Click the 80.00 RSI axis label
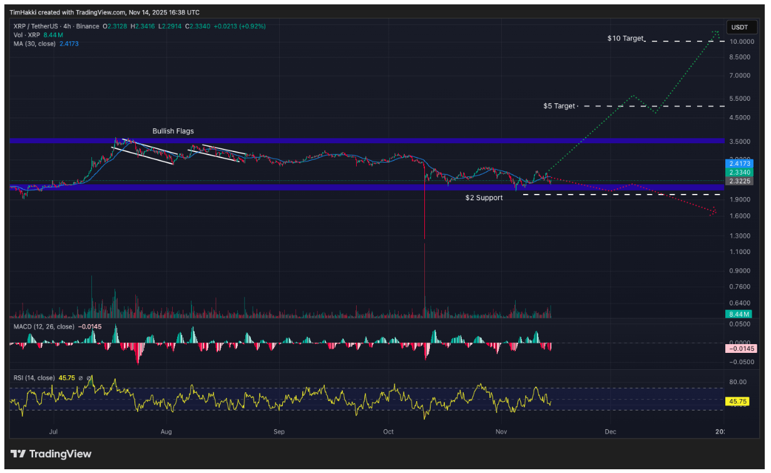 point(737,382)
